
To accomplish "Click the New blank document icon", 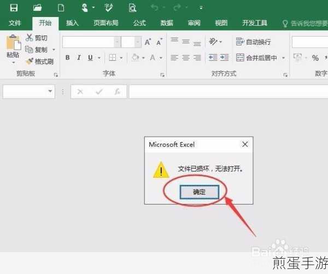I will tap(61, 8).
